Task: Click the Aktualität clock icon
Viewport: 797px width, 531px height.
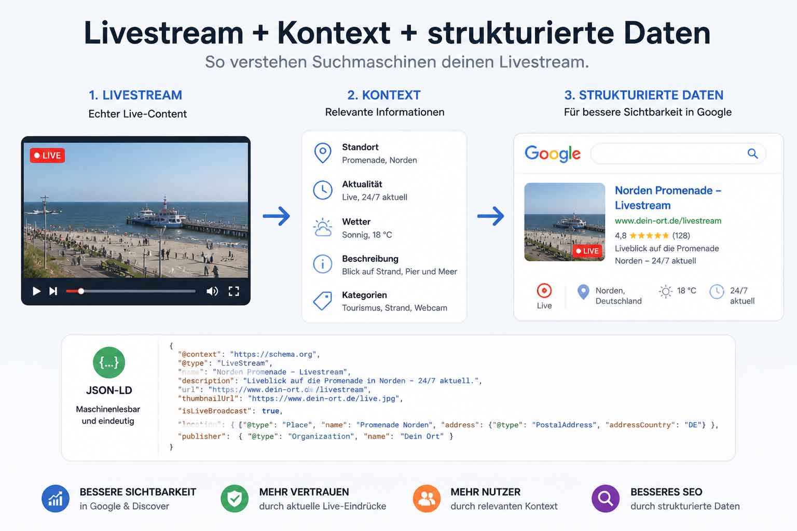Action: (323, 190)
